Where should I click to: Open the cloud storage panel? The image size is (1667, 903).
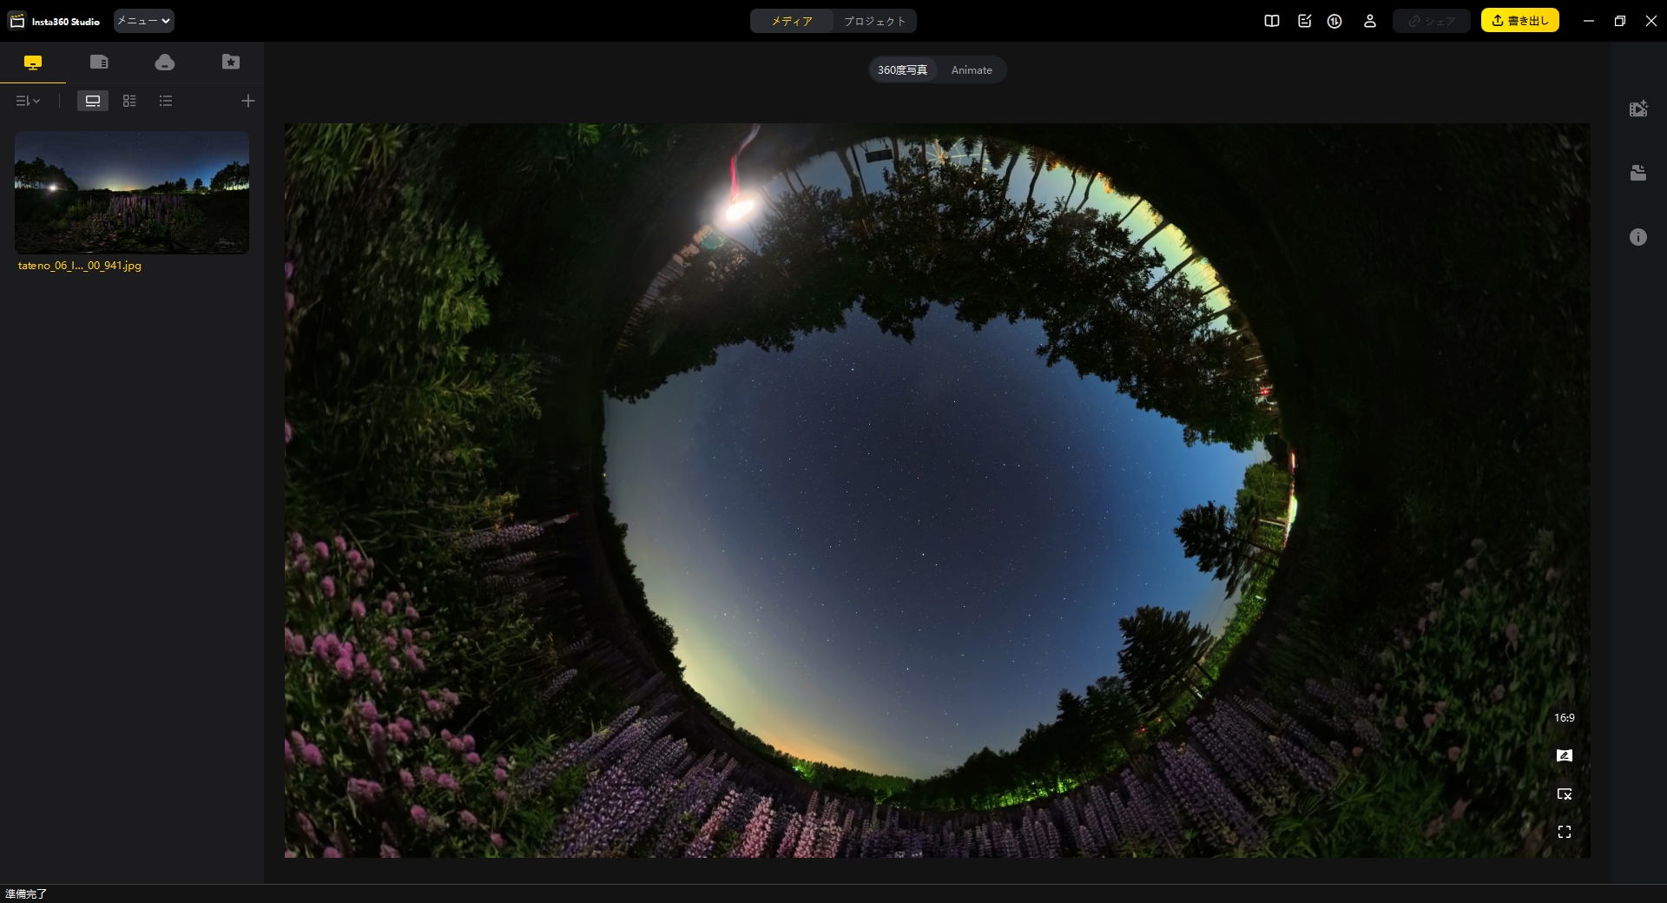coord(164,62)
